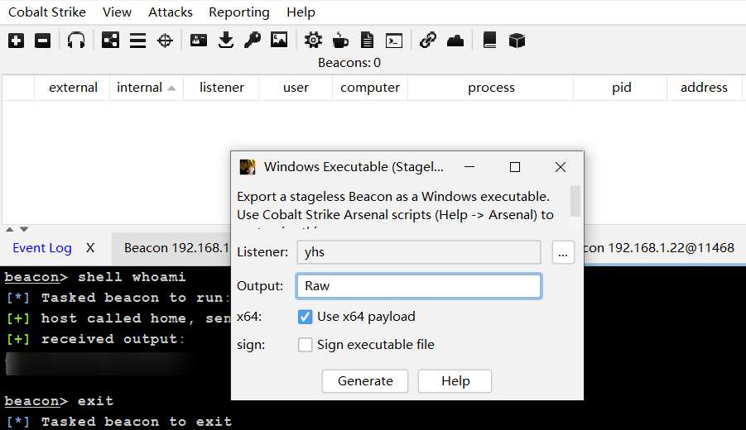This screenshot has width=746, height=430.
Task: Click the up arrow on the pane splitter
Action: tap(9, 230)
